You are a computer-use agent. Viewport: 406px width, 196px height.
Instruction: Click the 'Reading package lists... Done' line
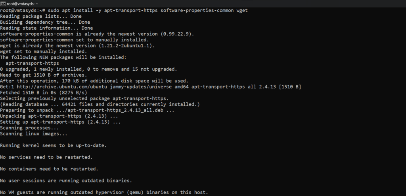coord(41,17)
